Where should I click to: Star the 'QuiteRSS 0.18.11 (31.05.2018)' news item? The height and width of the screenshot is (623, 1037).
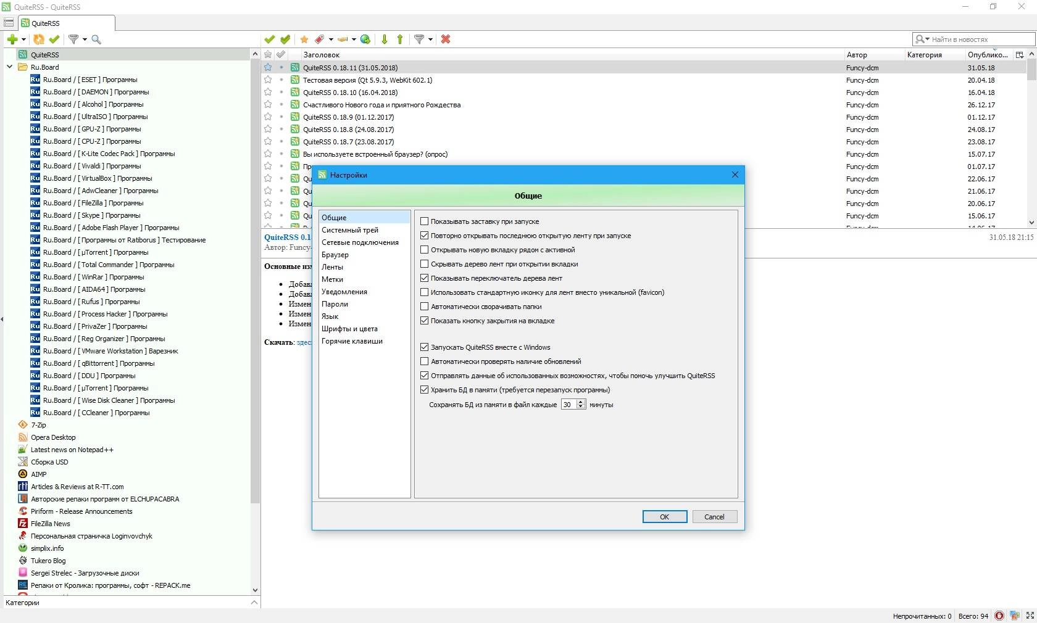[268, 67]
